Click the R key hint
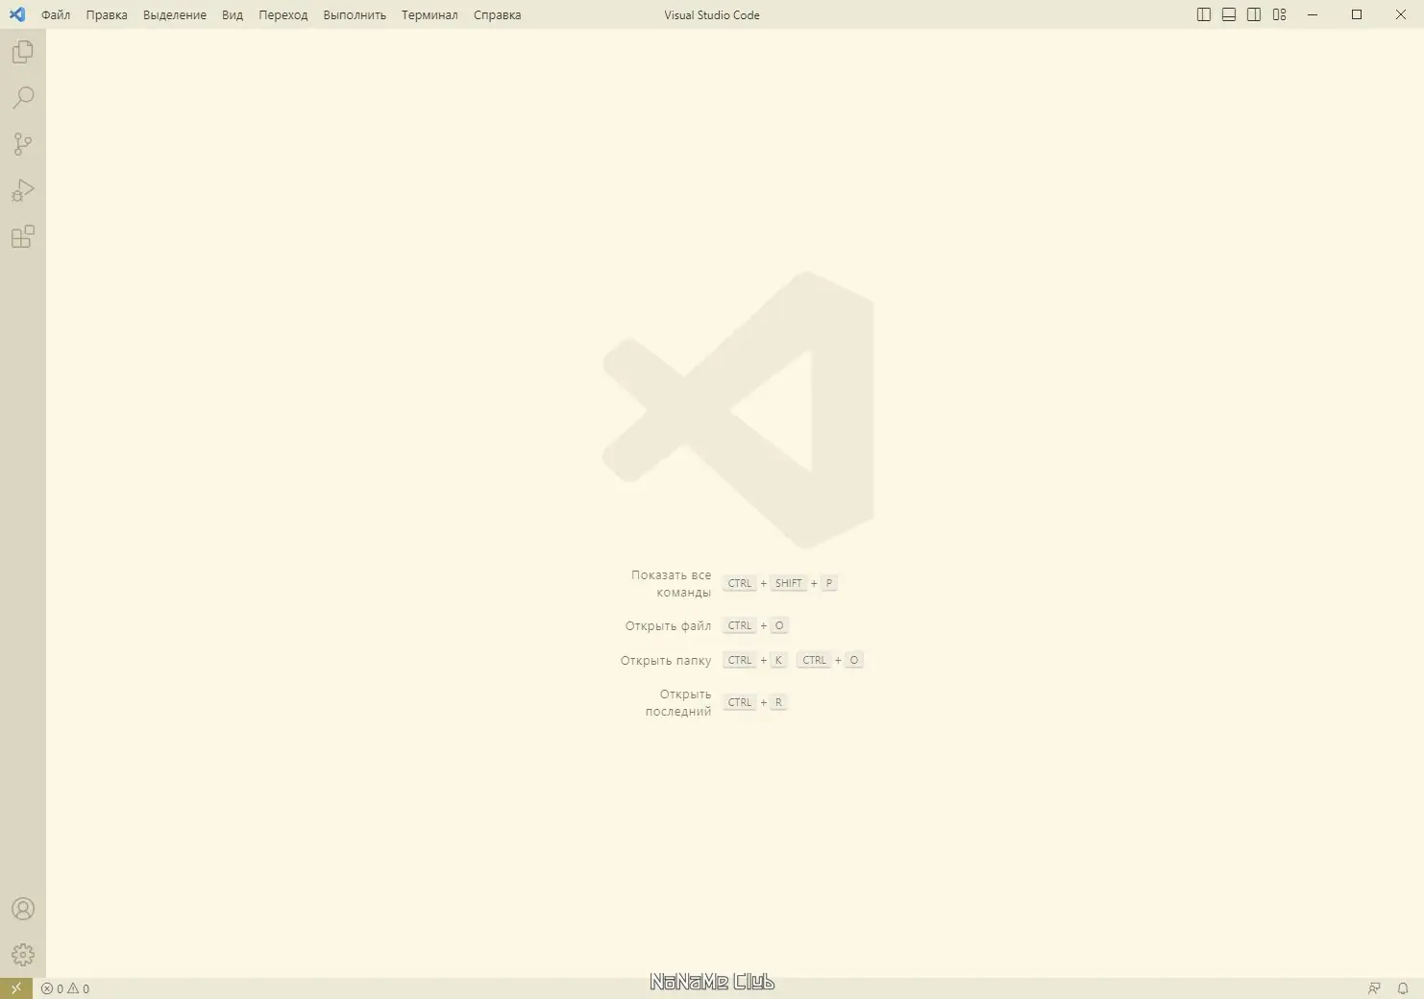Viewport: 1424px width, 999px height. point(778,702)
